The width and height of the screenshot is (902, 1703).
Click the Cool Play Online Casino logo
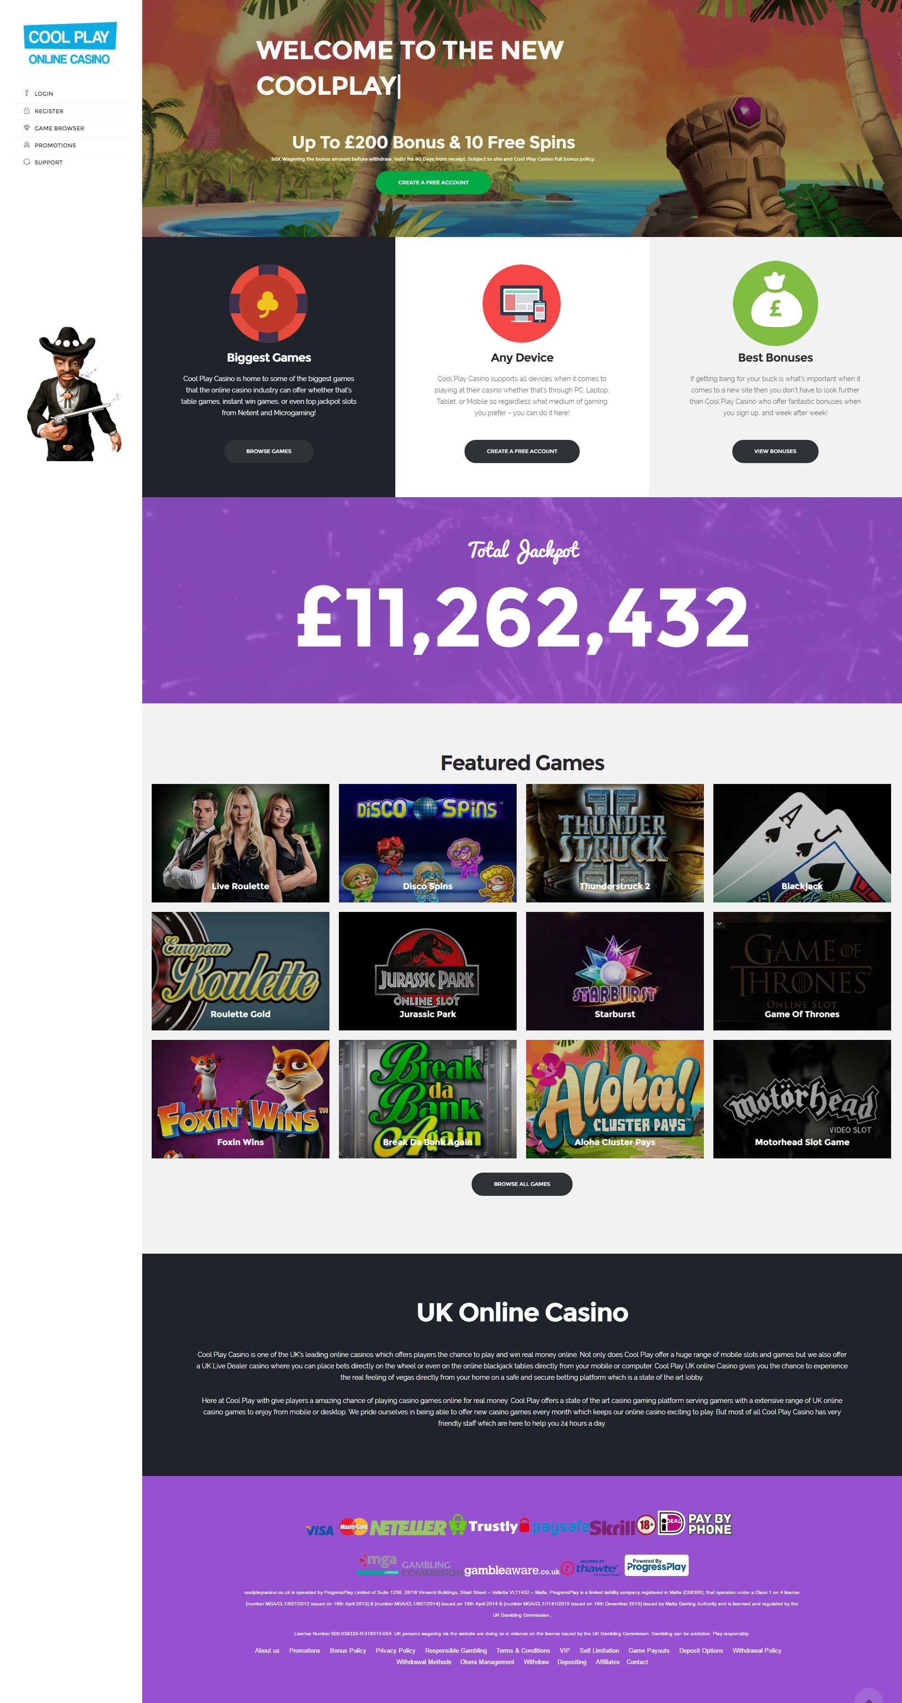(69, 45)
